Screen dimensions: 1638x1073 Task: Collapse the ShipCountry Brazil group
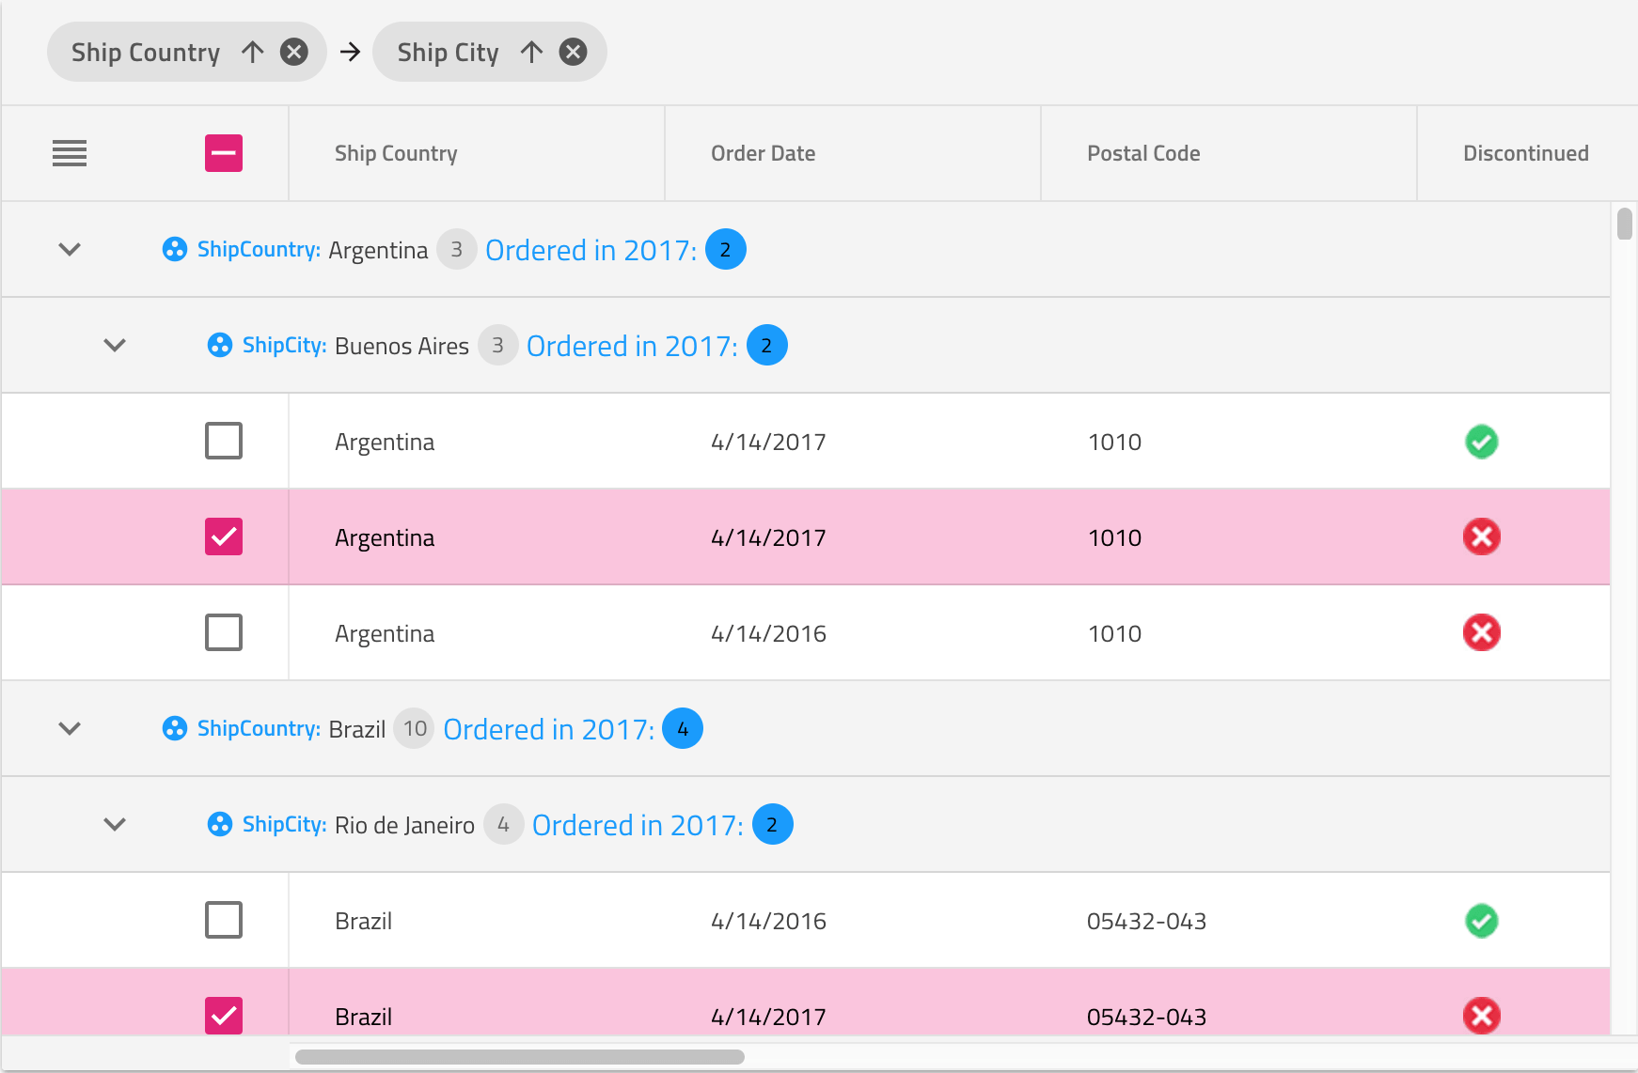pos(70,728)
